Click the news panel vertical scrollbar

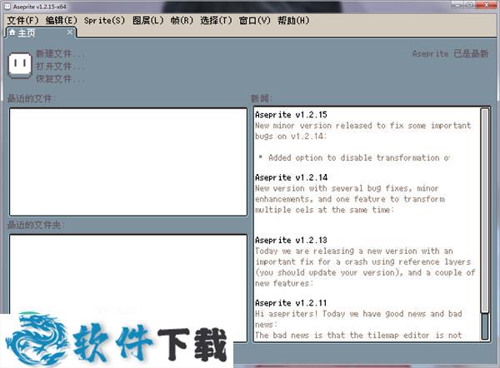(485, 224)
